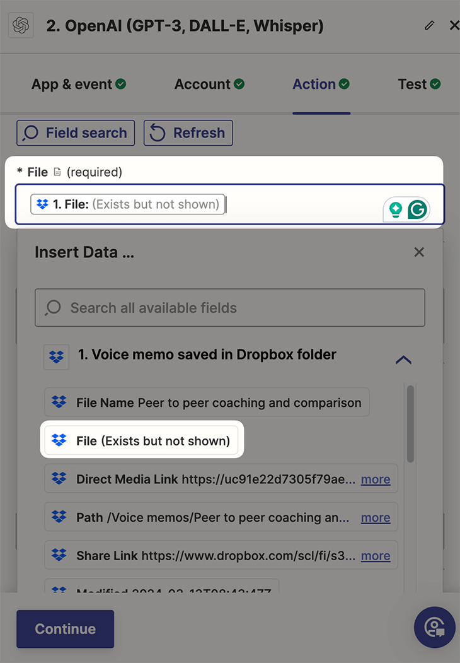Viewport: 460px width, 663px height.
Task: Click the Refresh button
Action: coord(188,132)
